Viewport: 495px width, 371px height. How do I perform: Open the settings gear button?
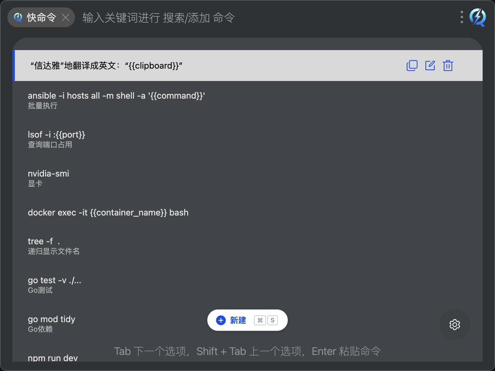(454, 325)
